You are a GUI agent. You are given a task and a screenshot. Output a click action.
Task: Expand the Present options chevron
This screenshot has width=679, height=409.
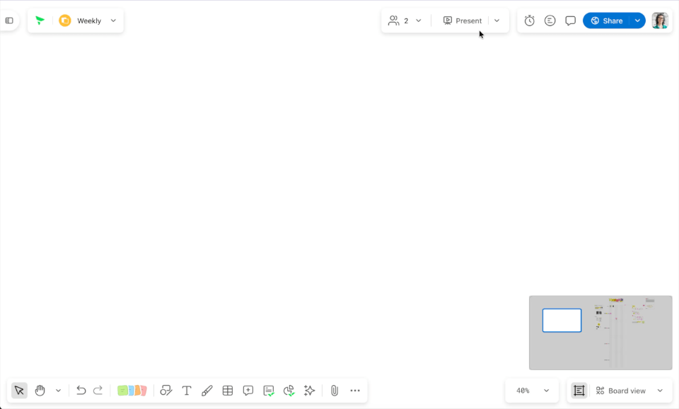497,20
